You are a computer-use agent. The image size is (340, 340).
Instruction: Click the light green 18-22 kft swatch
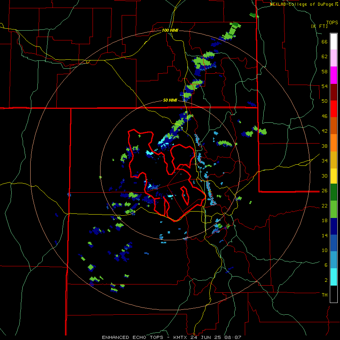pos(334,209)
